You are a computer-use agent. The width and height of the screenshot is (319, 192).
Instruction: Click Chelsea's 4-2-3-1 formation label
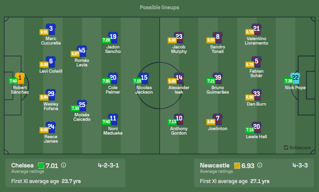click(x=108, y=165)
